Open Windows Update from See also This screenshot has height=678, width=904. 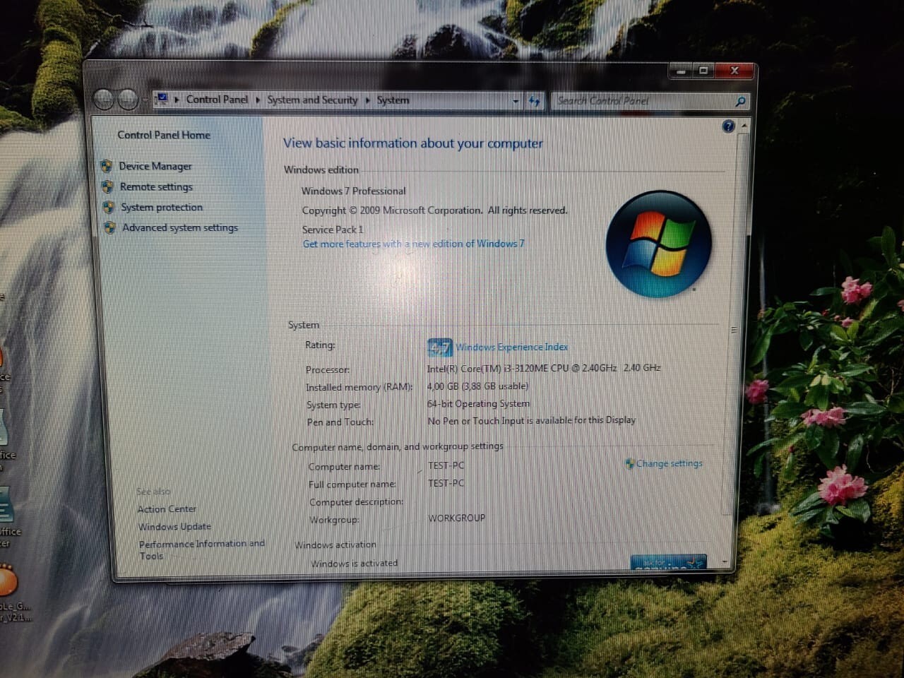[174, 526]
